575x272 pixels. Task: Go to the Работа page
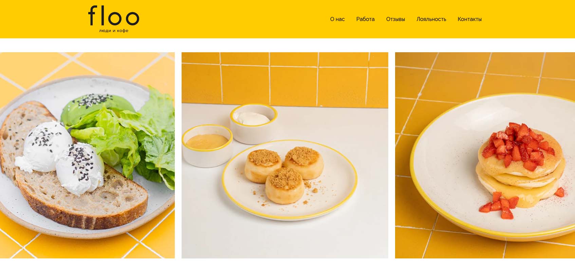(x=365, y=19)
